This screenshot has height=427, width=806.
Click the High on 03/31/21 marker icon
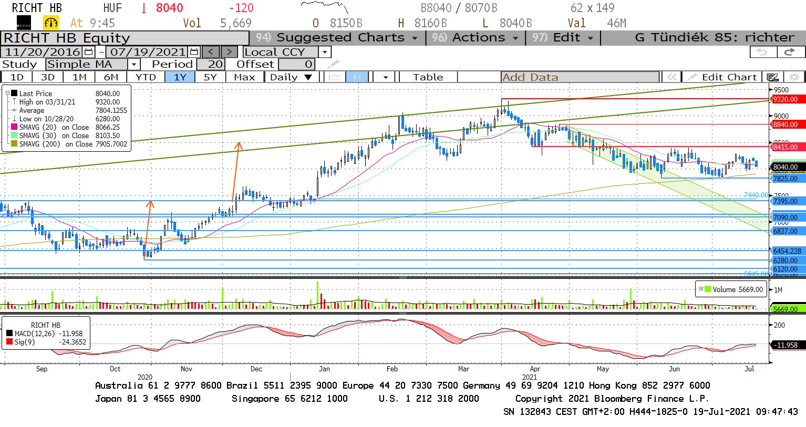tap(15, 102)
